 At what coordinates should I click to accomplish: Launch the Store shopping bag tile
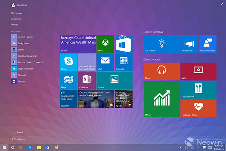pyautogui.click(x=124, y=44)
